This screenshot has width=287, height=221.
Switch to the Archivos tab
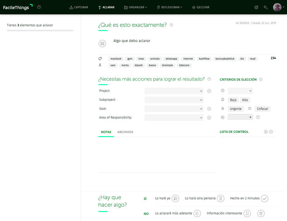pyautogui.click(x=125, y=132)
